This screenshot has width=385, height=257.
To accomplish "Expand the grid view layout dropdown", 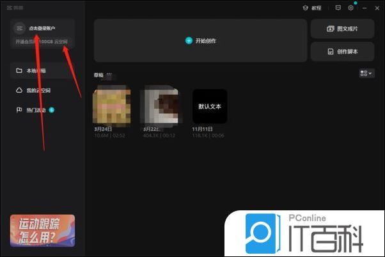I will tap(367, 73).
